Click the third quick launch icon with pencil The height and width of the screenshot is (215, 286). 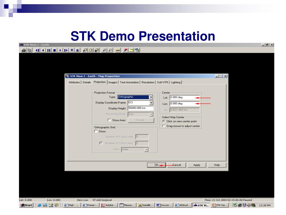(51, 205)
